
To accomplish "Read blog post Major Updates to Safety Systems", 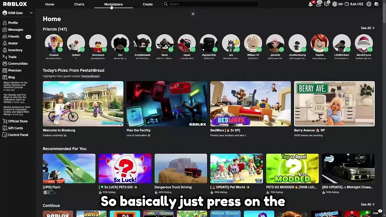I will [x=15, y=86].
